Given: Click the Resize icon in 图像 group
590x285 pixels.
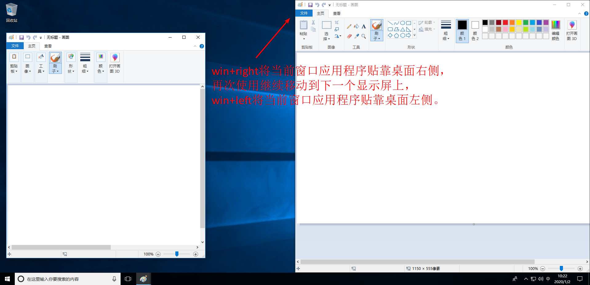Looking at the screenshot, I should 337,29.
